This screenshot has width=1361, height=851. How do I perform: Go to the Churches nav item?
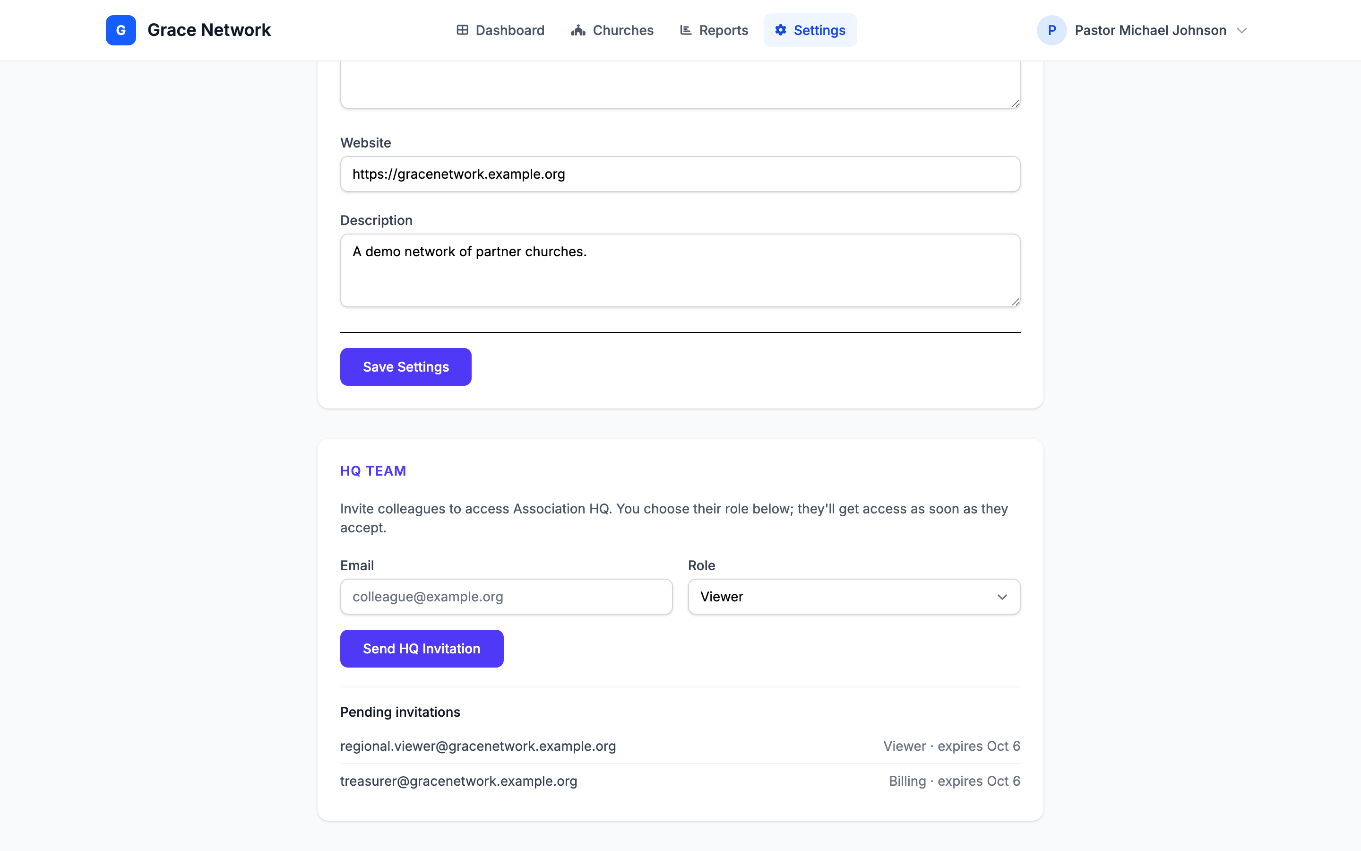tap(612, 30)
